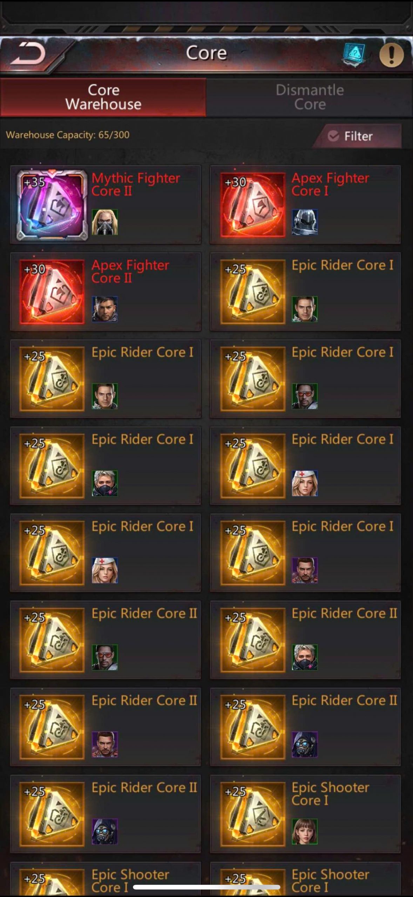
Task: Tap the back arrow icon
Action: pyautogui.click(x=28, y=54)
